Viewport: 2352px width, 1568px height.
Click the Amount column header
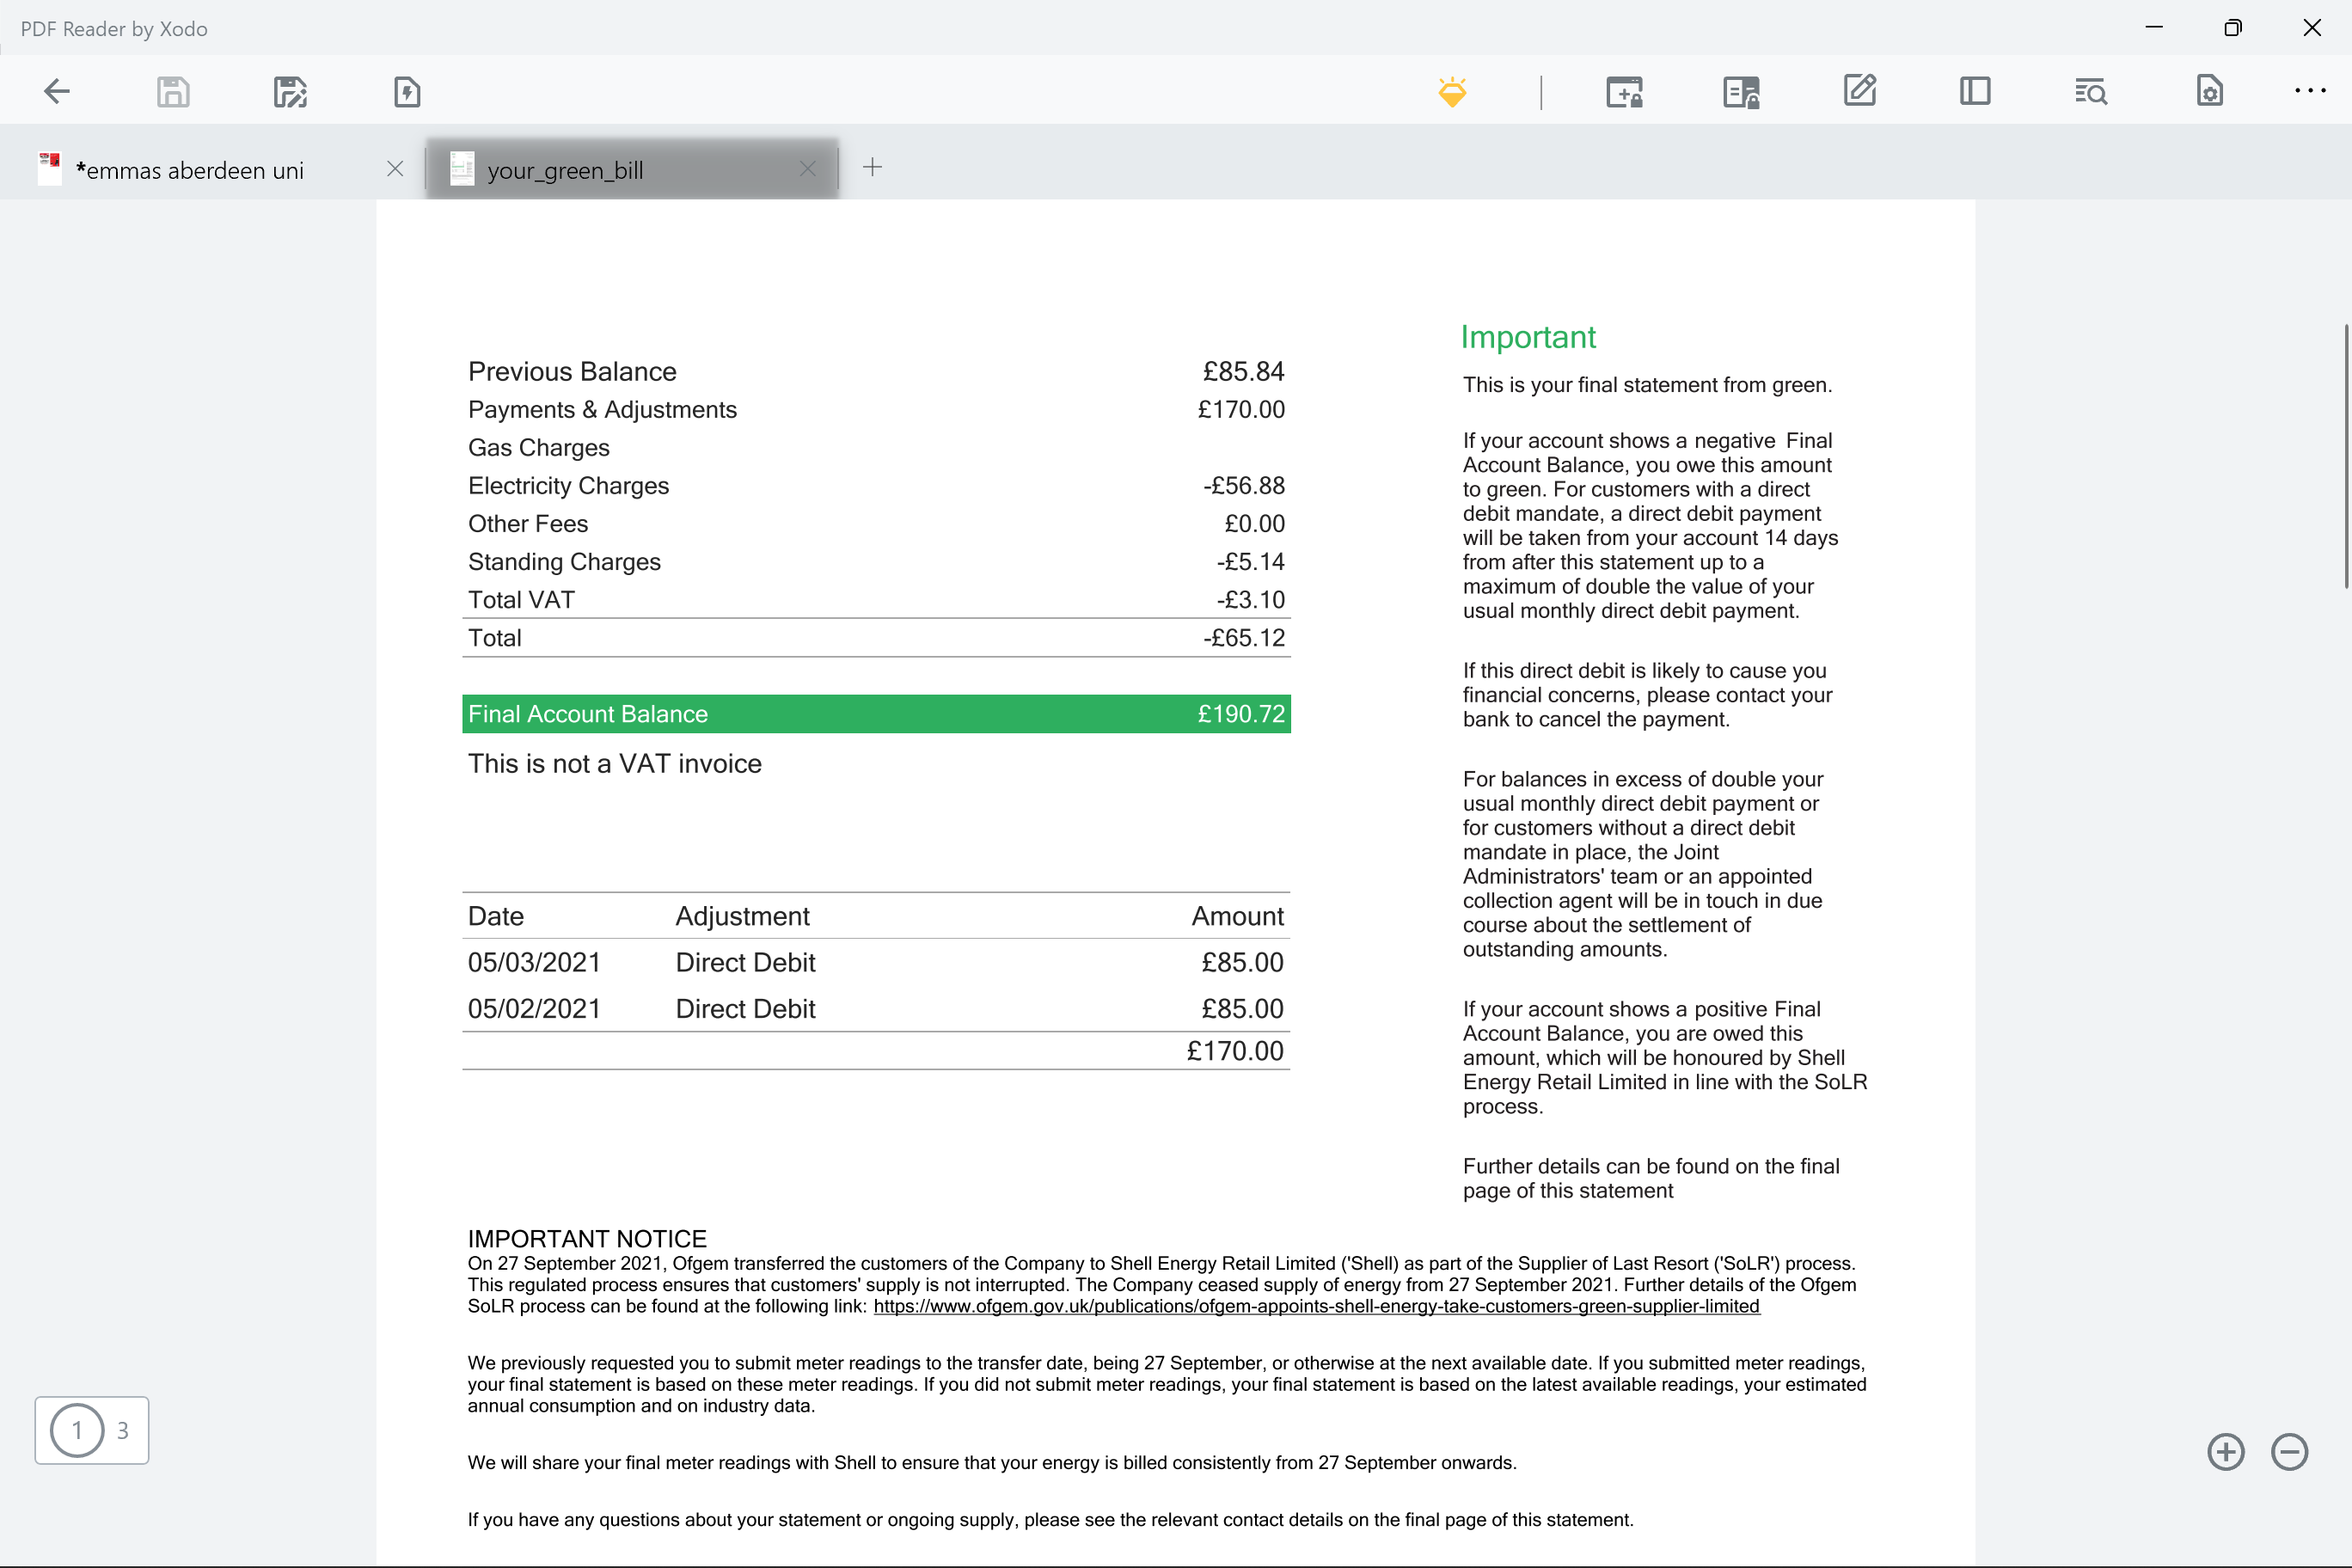[x=1238, y=916]
